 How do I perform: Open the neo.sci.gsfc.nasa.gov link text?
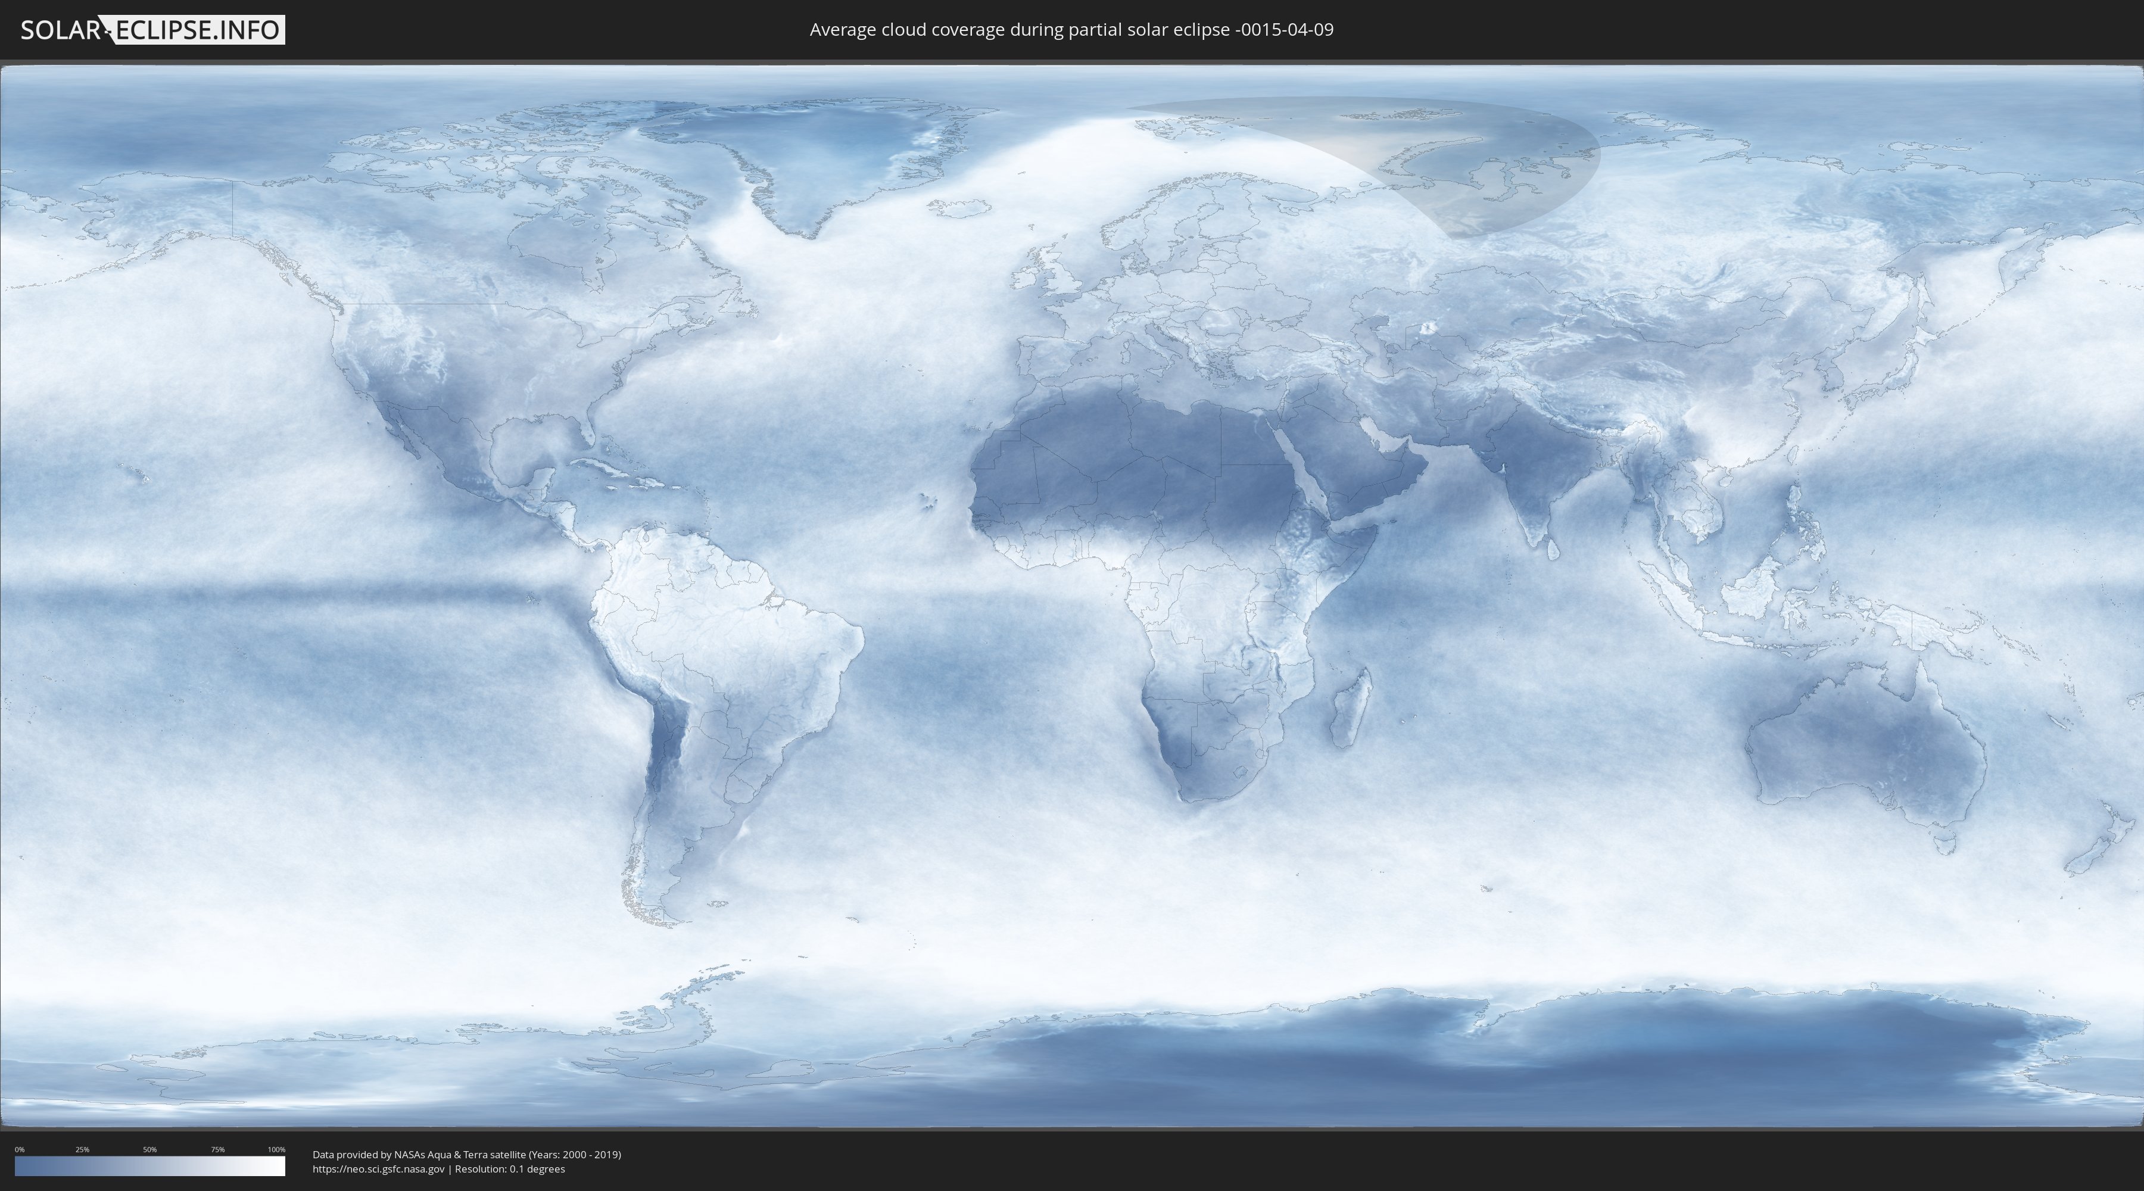click(x=378, y=1170)
